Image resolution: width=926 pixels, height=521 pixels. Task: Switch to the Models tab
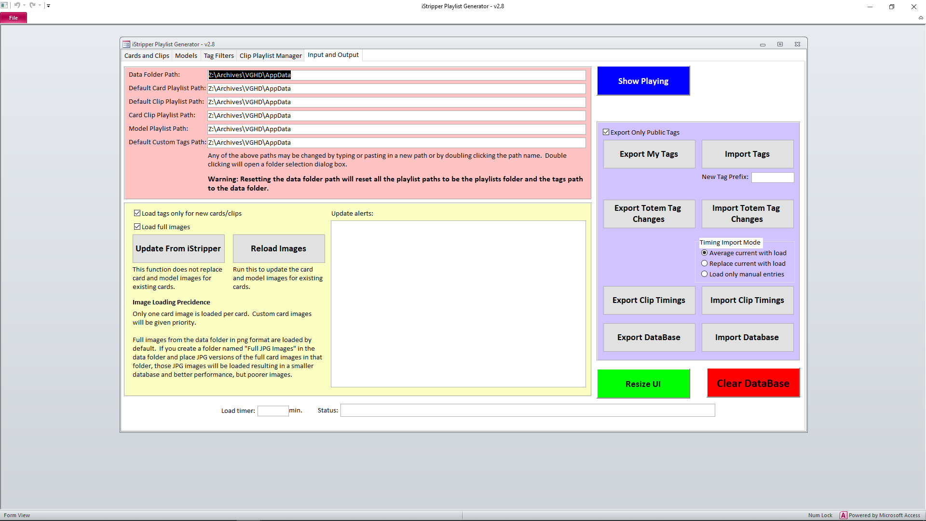pos(186,55)
